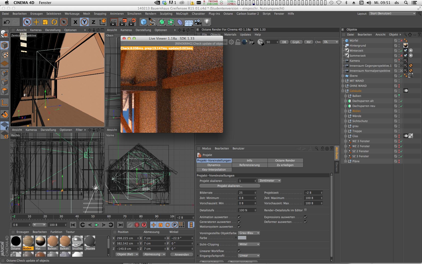Toggle Motionsystem auswerten checkbox
The height and width of the screenshot is (264, 422).
click(x=239, y=226)
